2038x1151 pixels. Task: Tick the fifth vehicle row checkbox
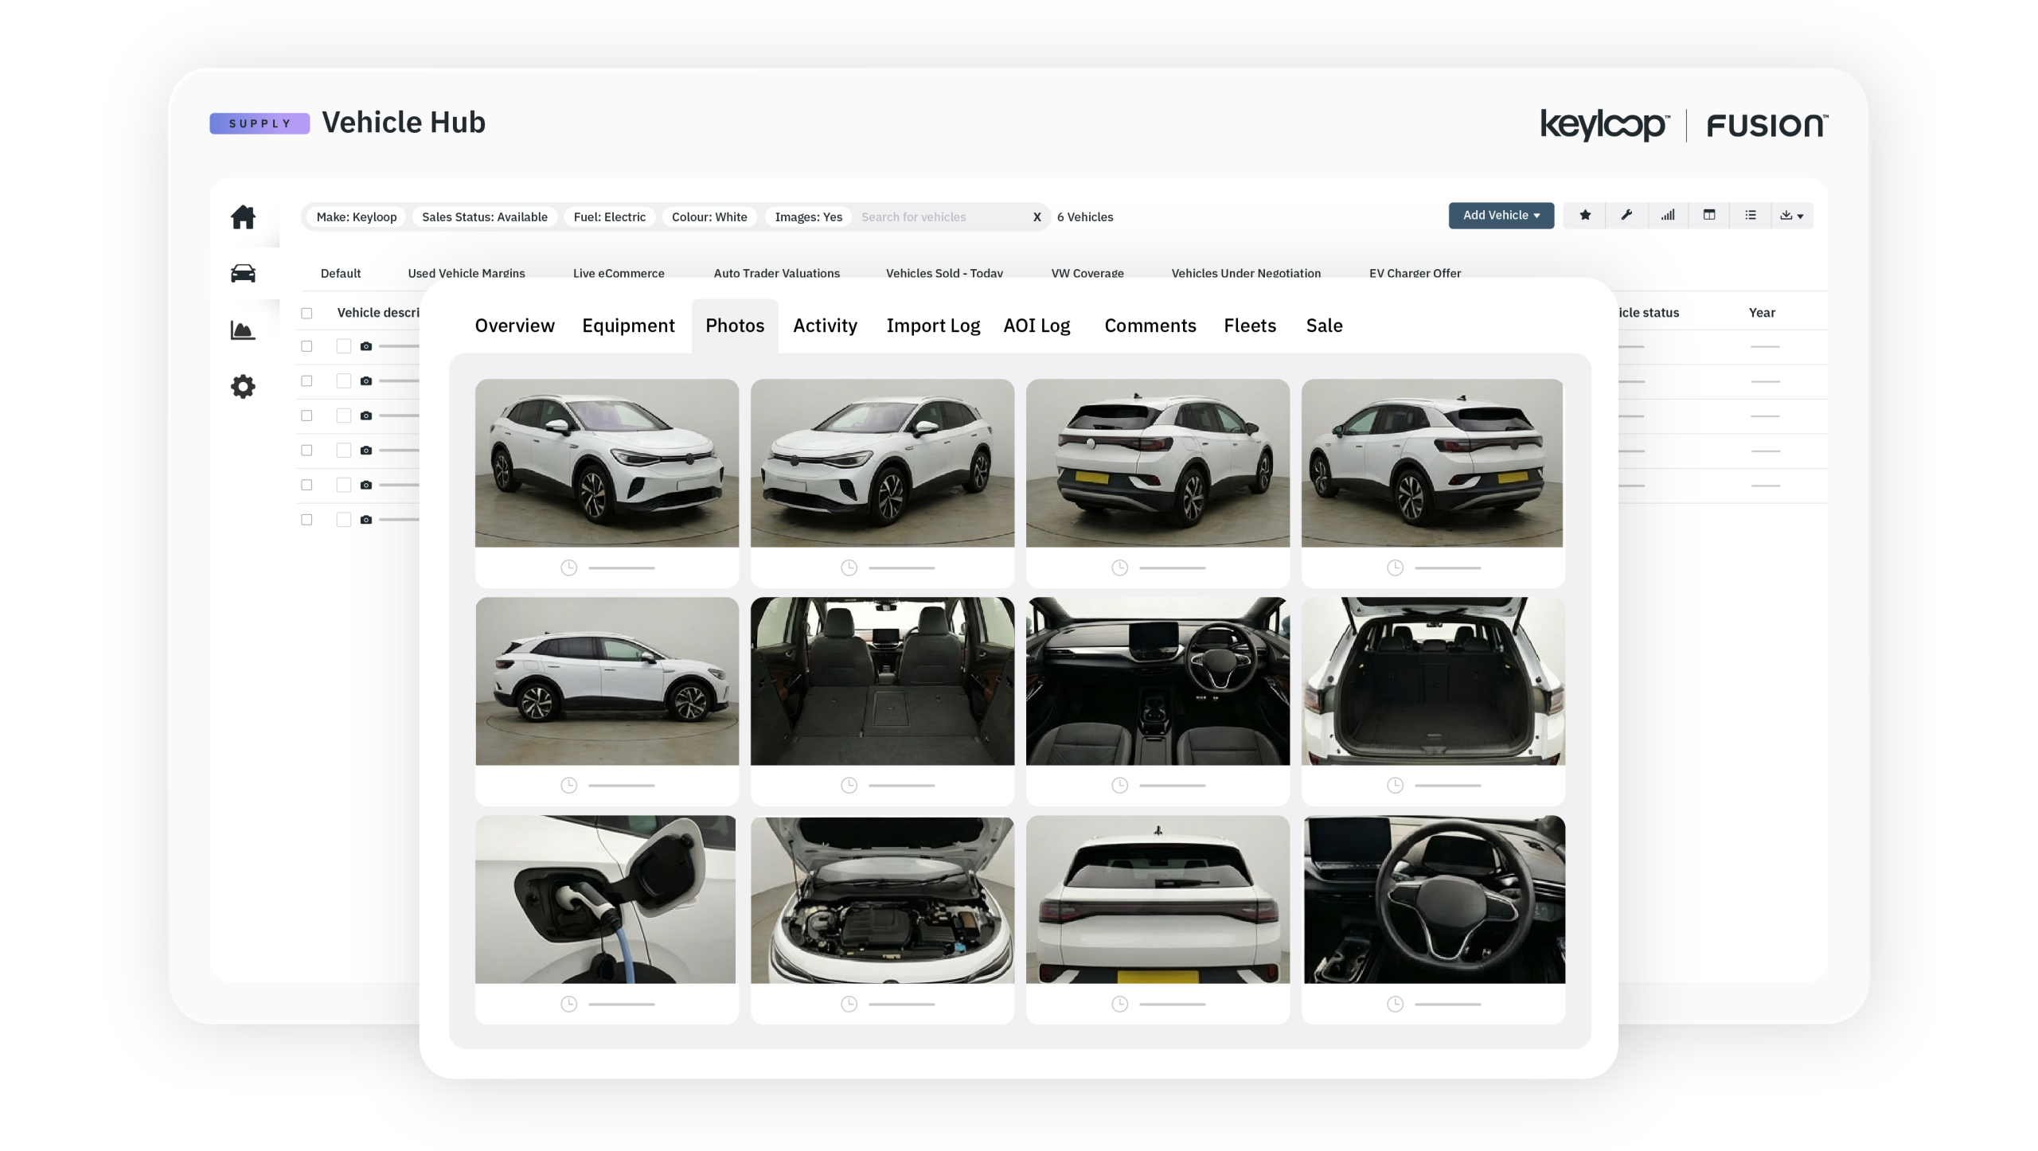[x=306, y=485]
